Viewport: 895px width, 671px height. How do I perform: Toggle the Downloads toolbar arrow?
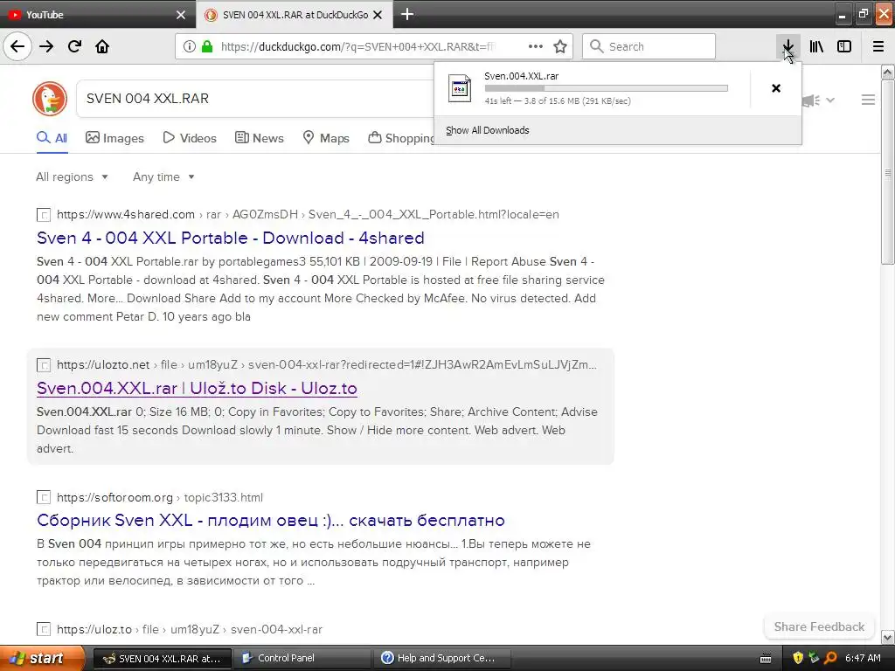(x=788, y=46)
